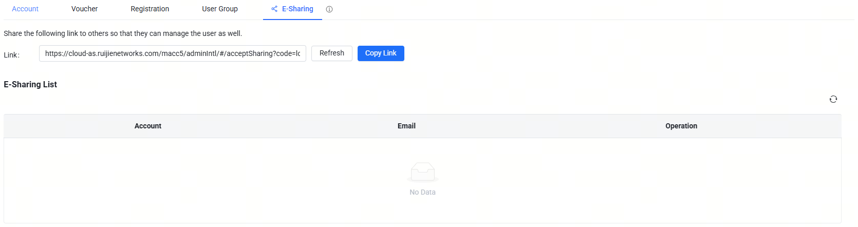Go to the Registration tab

tap(150, 9)
